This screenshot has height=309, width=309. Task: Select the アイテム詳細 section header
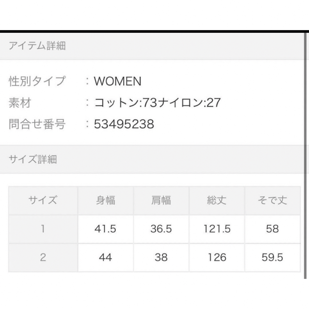[x=152, y=46]
